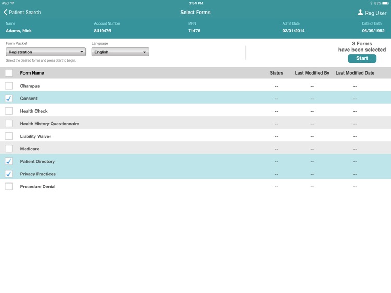Select the Consent form name
Screen dimensions: 391x293
tap(29, 99)
